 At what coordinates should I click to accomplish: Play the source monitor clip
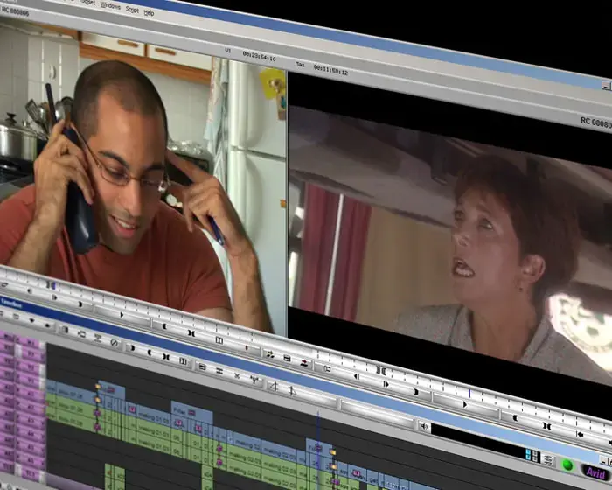[x=122, y=314]
